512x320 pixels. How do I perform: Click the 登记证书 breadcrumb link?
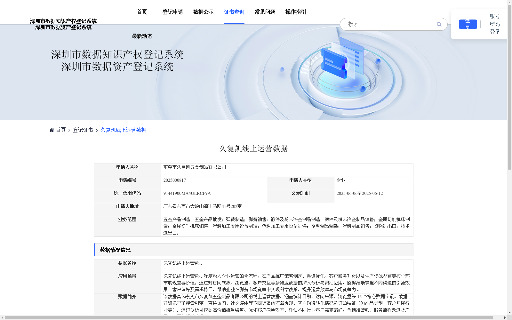pos(83,130)
